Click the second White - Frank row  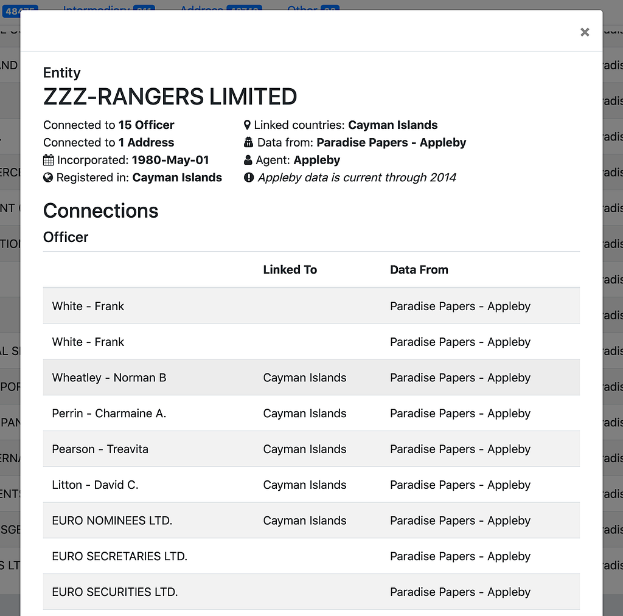(x=88, y=342)
